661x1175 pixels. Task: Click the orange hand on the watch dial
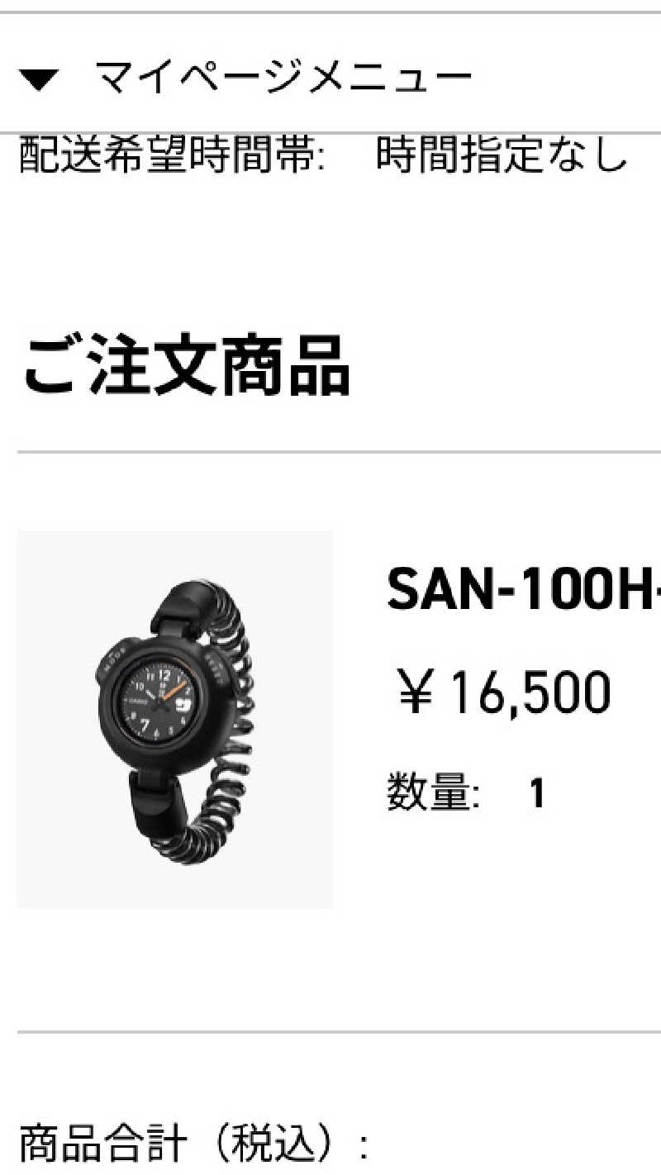tap(175, 689)
